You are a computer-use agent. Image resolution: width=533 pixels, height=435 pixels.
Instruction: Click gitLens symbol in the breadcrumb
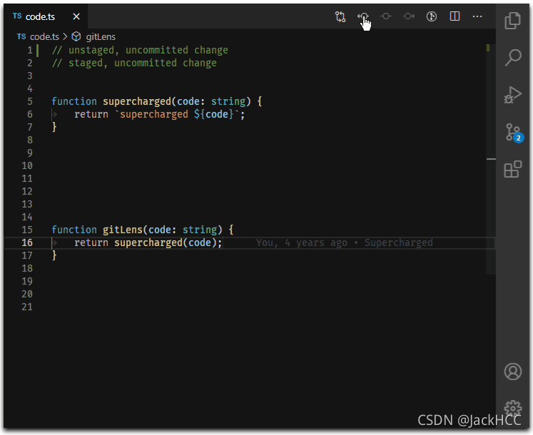coord(101,36)
